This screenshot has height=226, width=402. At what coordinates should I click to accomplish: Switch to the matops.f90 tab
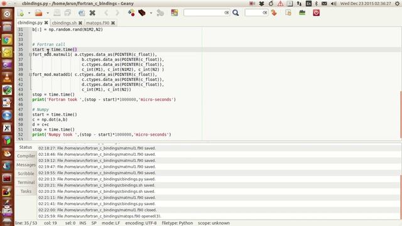(98, 23)
